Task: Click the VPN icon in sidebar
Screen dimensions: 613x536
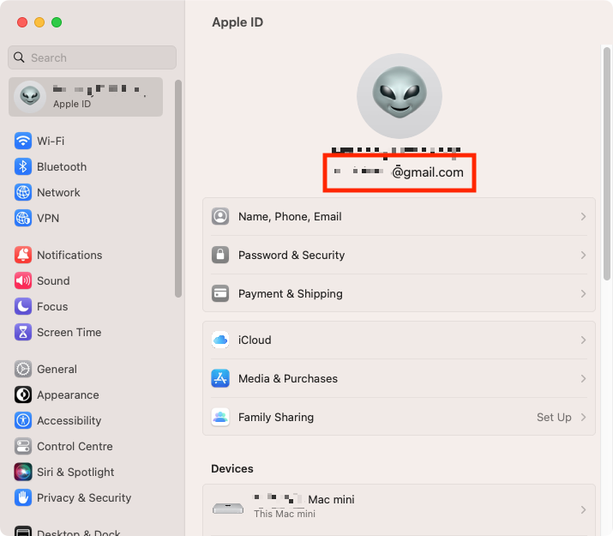Action: [x=23, y=218]
